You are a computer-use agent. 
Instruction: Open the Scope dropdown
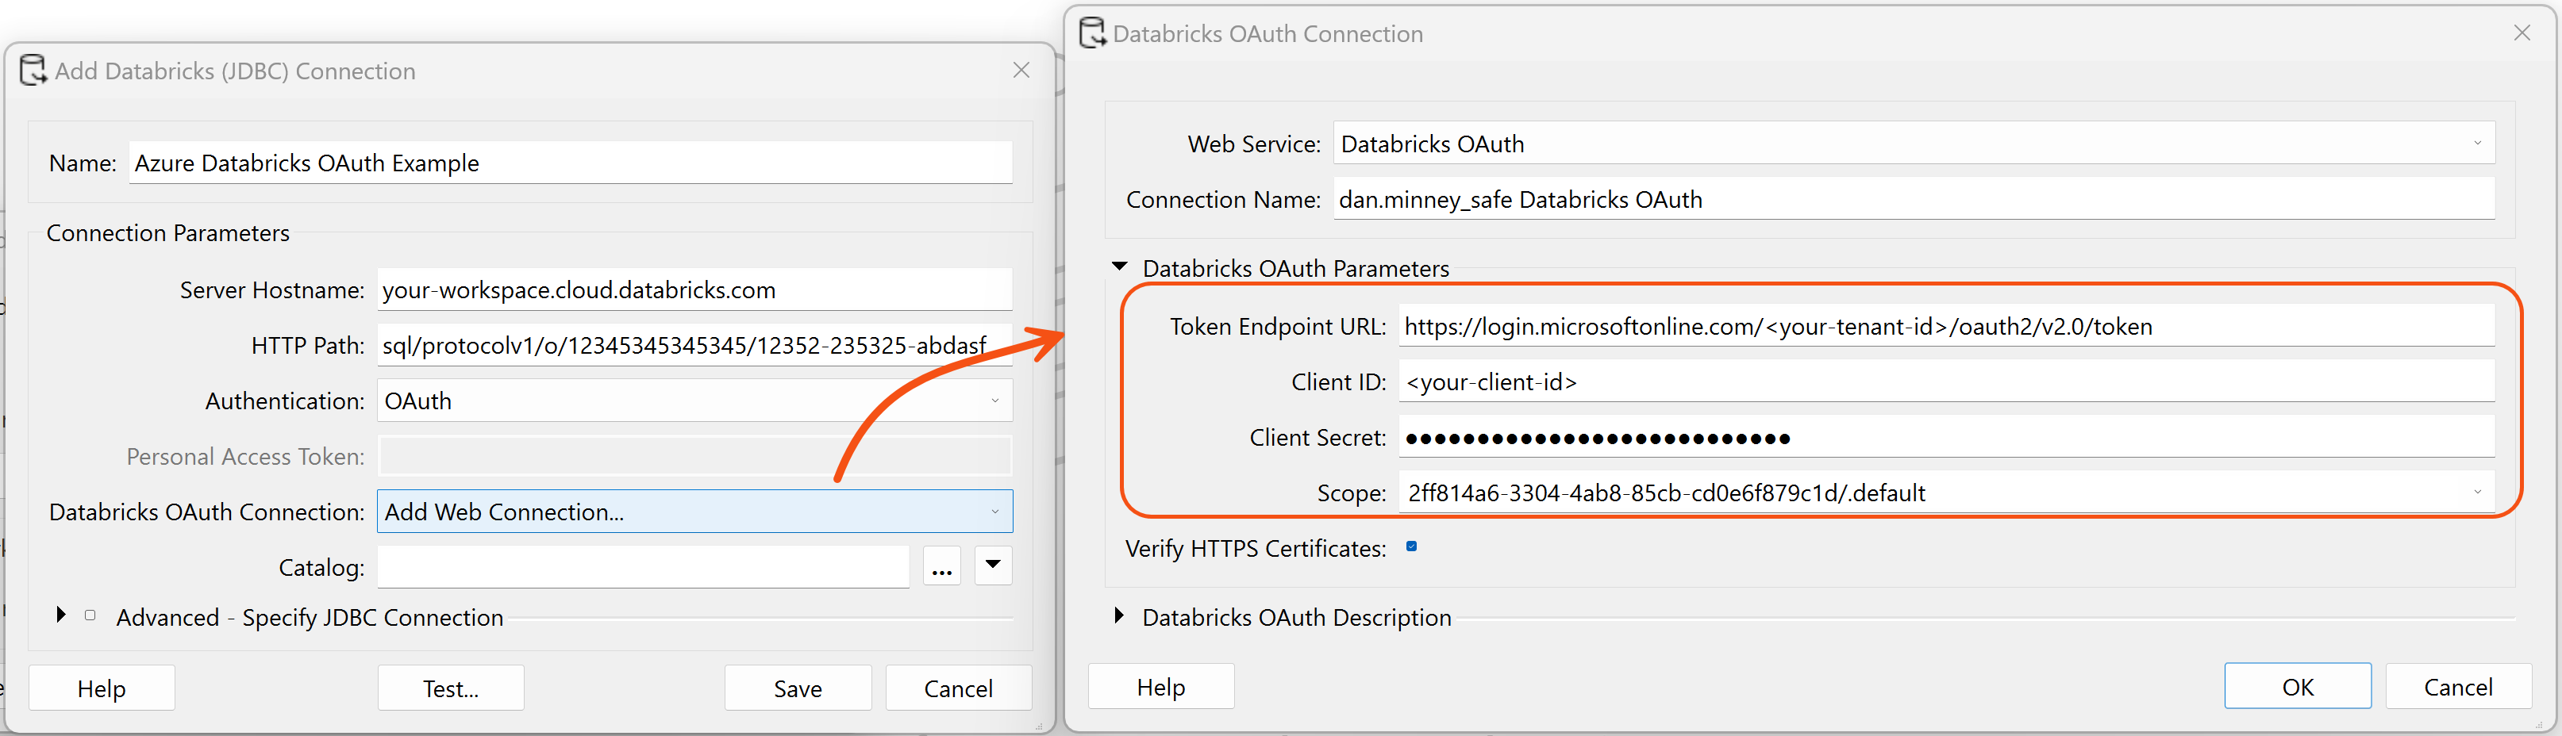click(1946, 493)
